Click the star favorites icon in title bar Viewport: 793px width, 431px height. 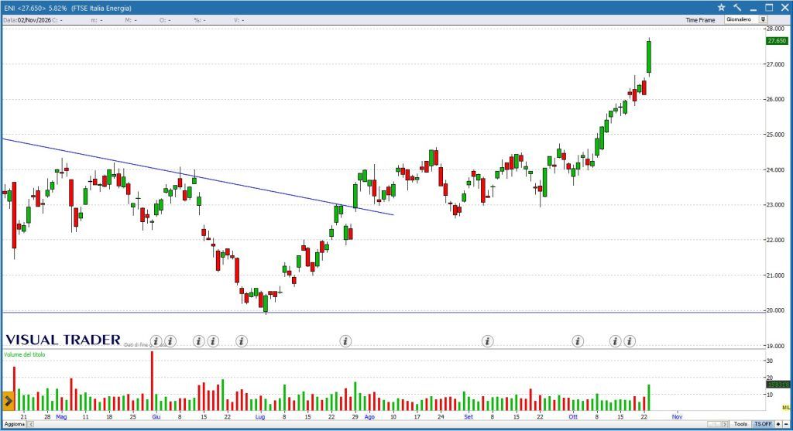pos(721,8)
